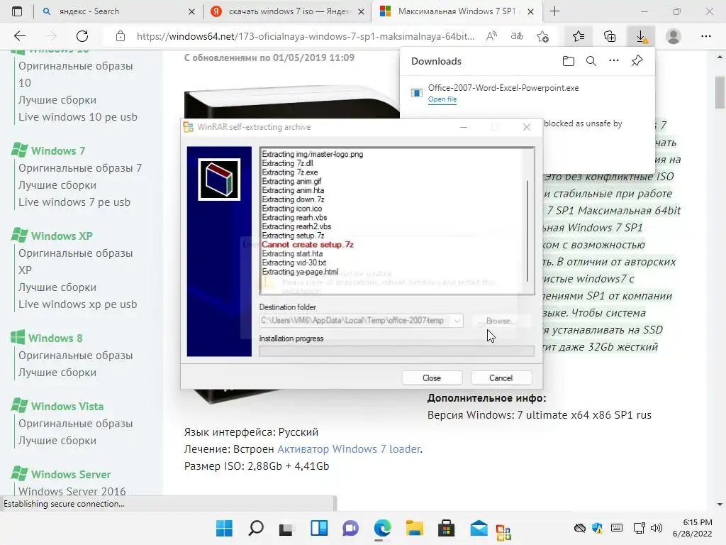
Task: Search downloads magnifier icon
Action: click(591, 61)
